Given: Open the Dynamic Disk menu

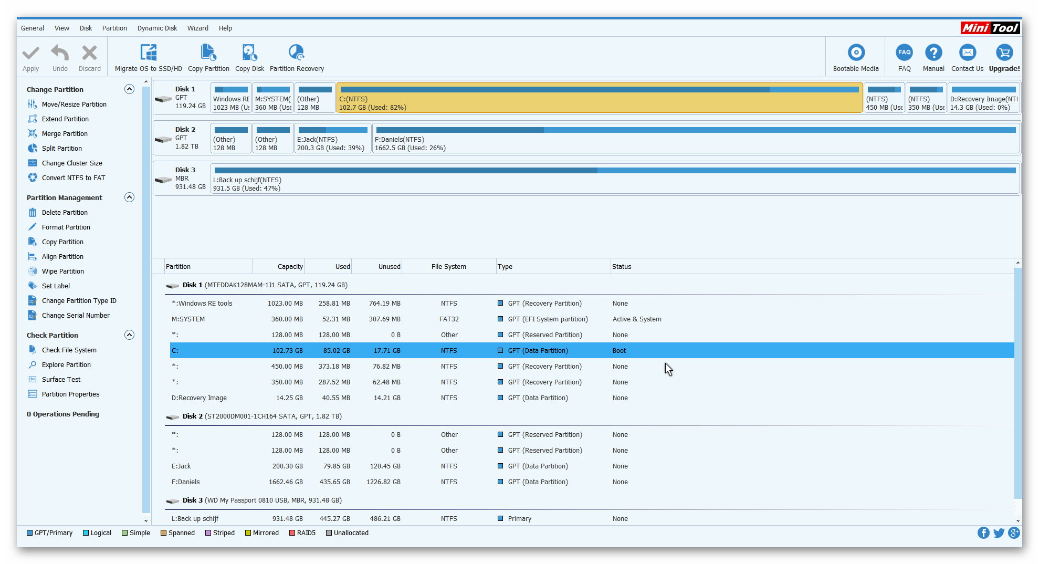Looking at the screenshot, I should point(157,28).
